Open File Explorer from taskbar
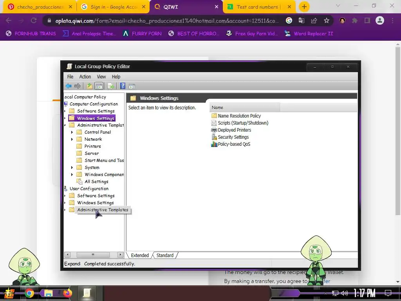This screenshot has width=401, height=301. pos(48,293)
